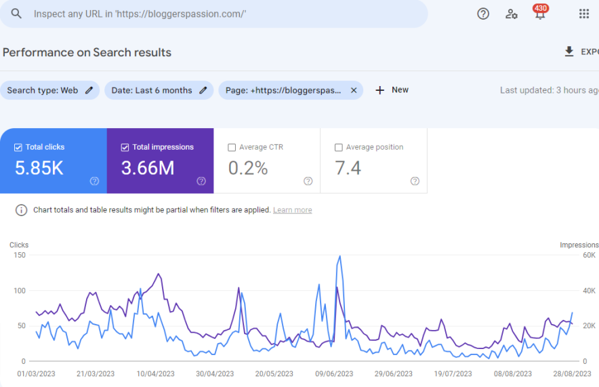The width and height of the screenshot is (599, 387).
Task: Add a New filter
Action: pos(392,90)
